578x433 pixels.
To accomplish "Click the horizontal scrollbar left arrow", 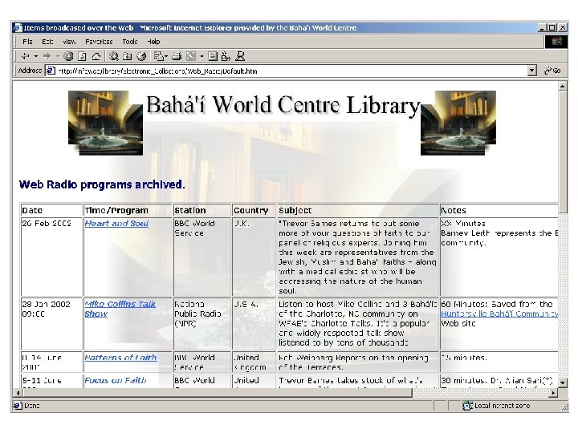I will tap(18, 393).
